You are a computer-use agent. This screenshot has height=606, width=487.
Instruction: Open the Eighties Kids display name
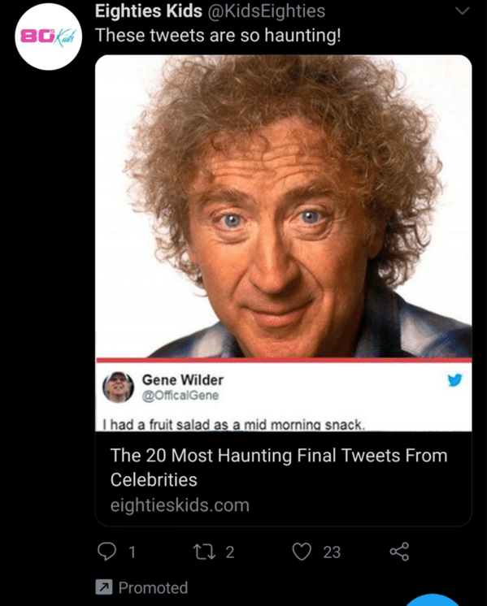click(149, 11)
